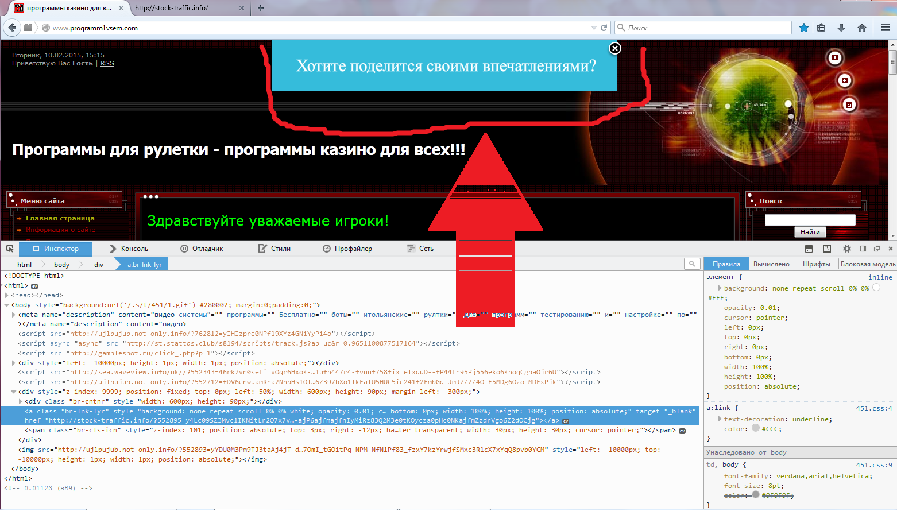Open the URL bar history dropdown arrow
Image resolution: width=897 pixels, height=511 pixels.
(x=594, y=28)
